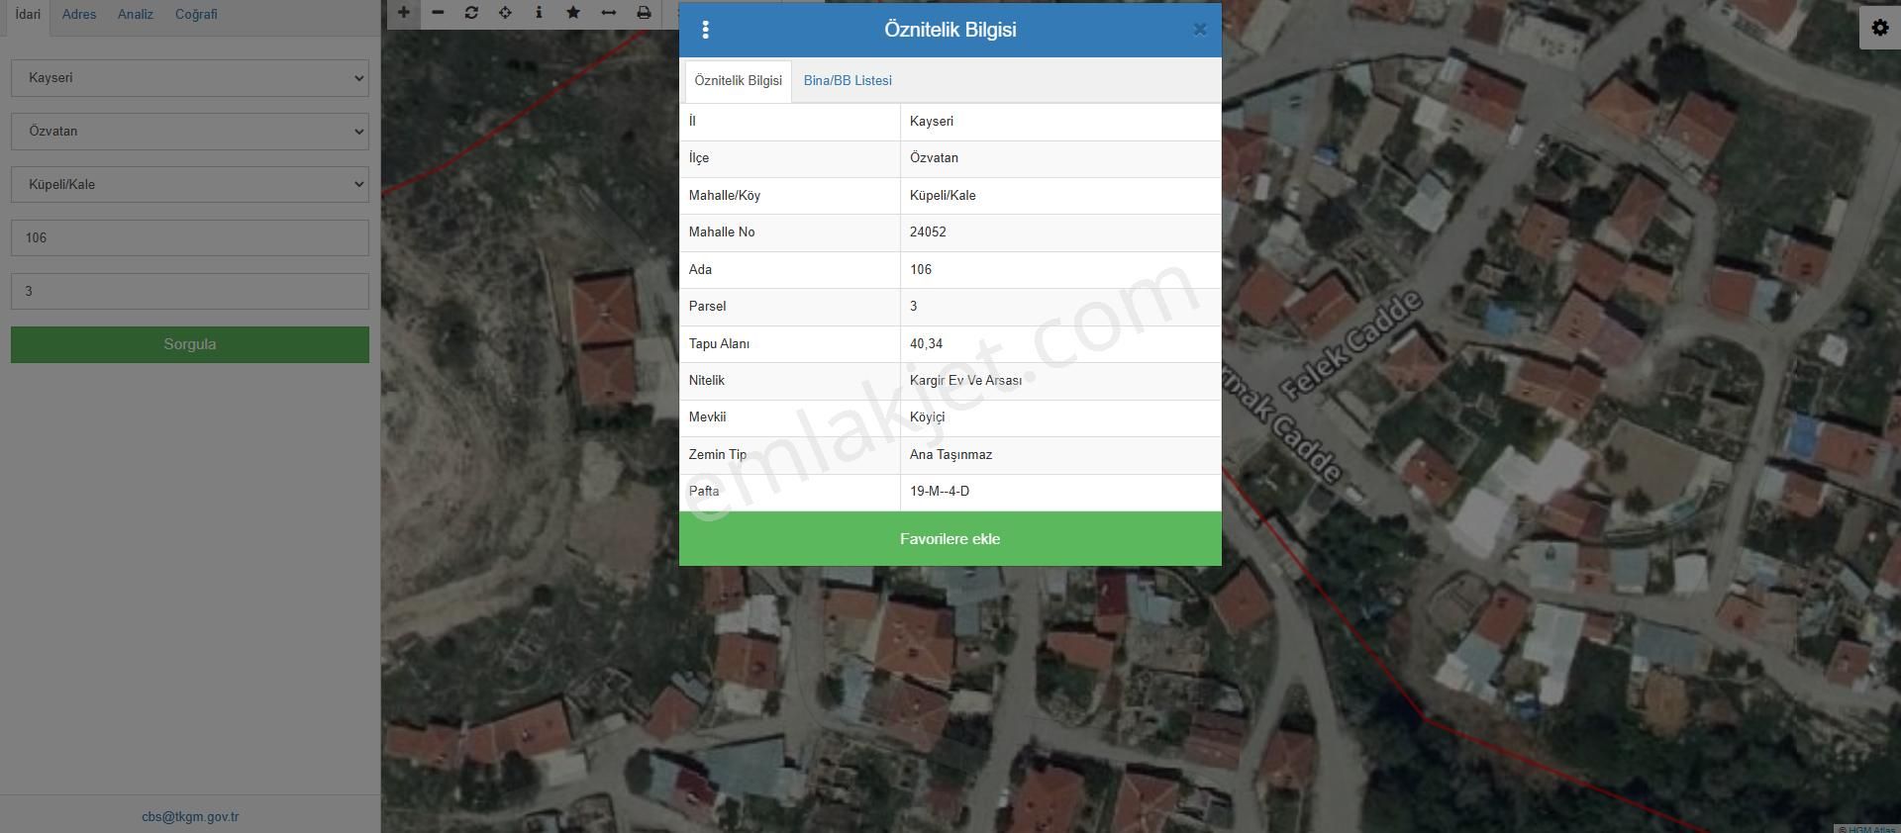
Task: Click the Parsel label in attribute table
Action: point(707,307)
